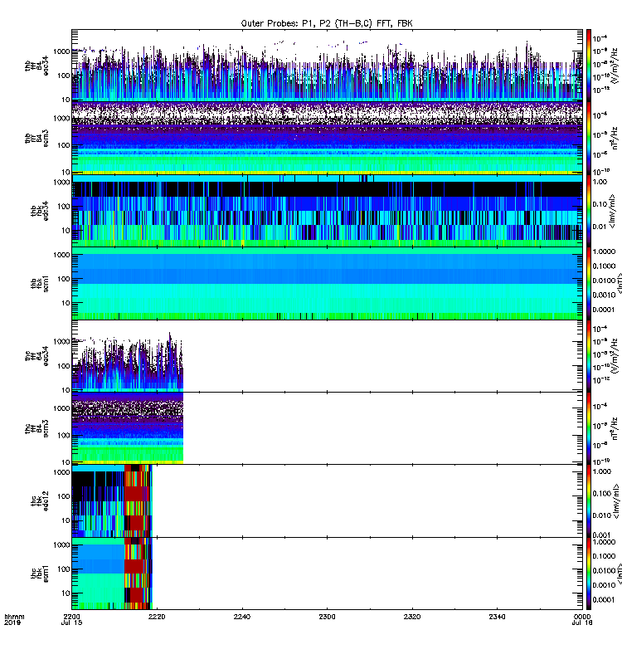The width and height of the screenshot is (622, 664).
Task: Click the thc fbk scm1 filter bank data
Action: pos(112,574)
